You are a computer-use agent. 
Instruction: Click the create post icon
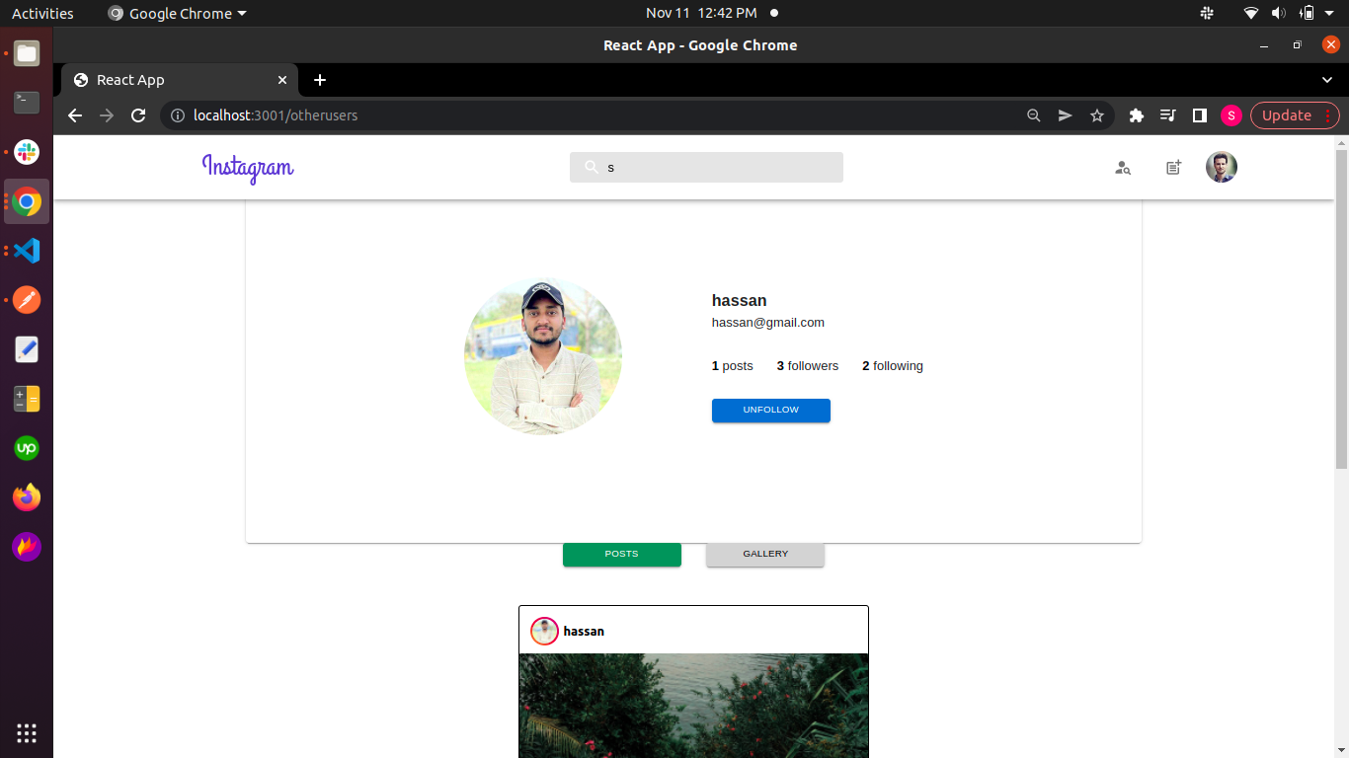click(1172, 168)
